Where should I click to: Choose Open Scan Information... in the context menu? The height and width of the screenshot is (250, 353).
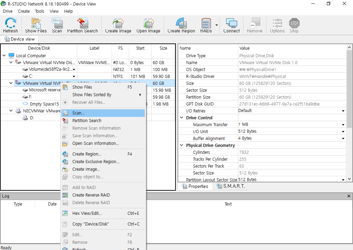[103, 143]
